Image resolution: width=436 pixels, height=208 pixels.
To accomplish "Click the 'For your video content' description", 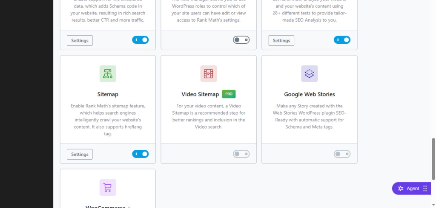I will coord(209,116).
